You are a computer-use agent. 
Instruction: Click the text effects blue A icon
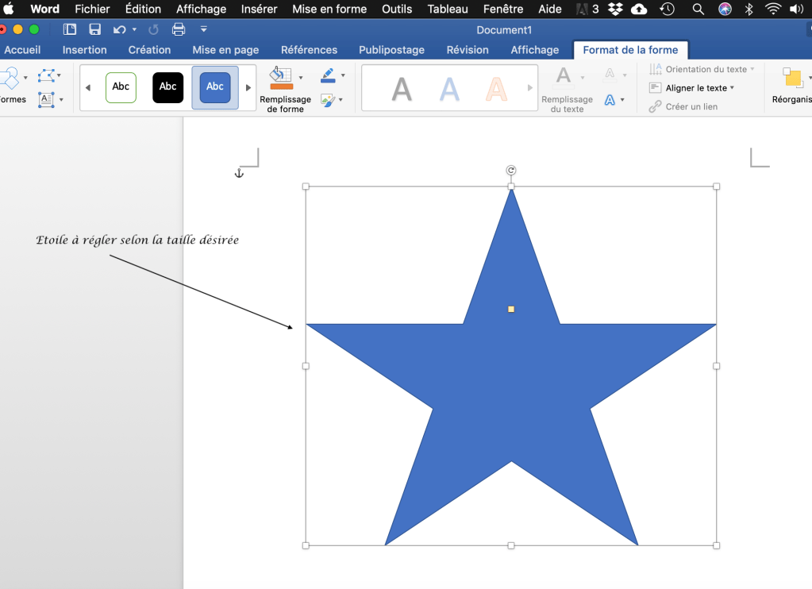click(x=610, y=100)
